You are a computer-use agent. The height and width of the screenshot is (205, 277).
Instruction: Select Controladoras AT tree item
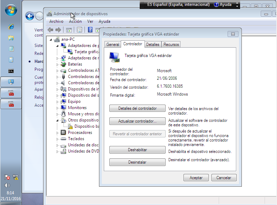(x=83, y=70)
